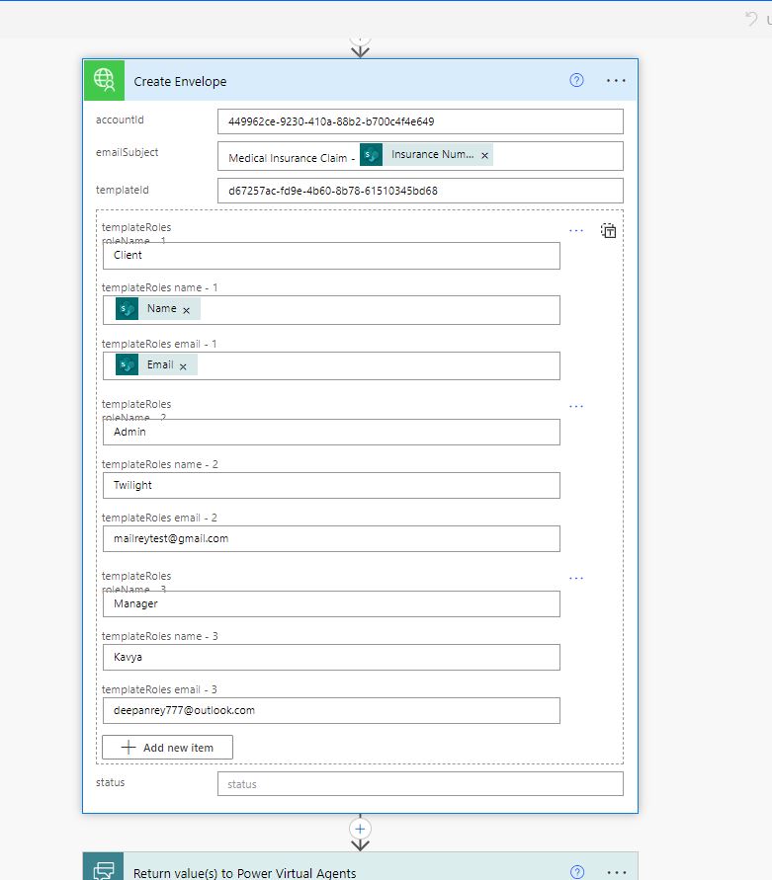Screen dimensions: 772x880
Task: Open Return value(s) to Power Virtual Agents menu
Action: (x=617, y=873)
